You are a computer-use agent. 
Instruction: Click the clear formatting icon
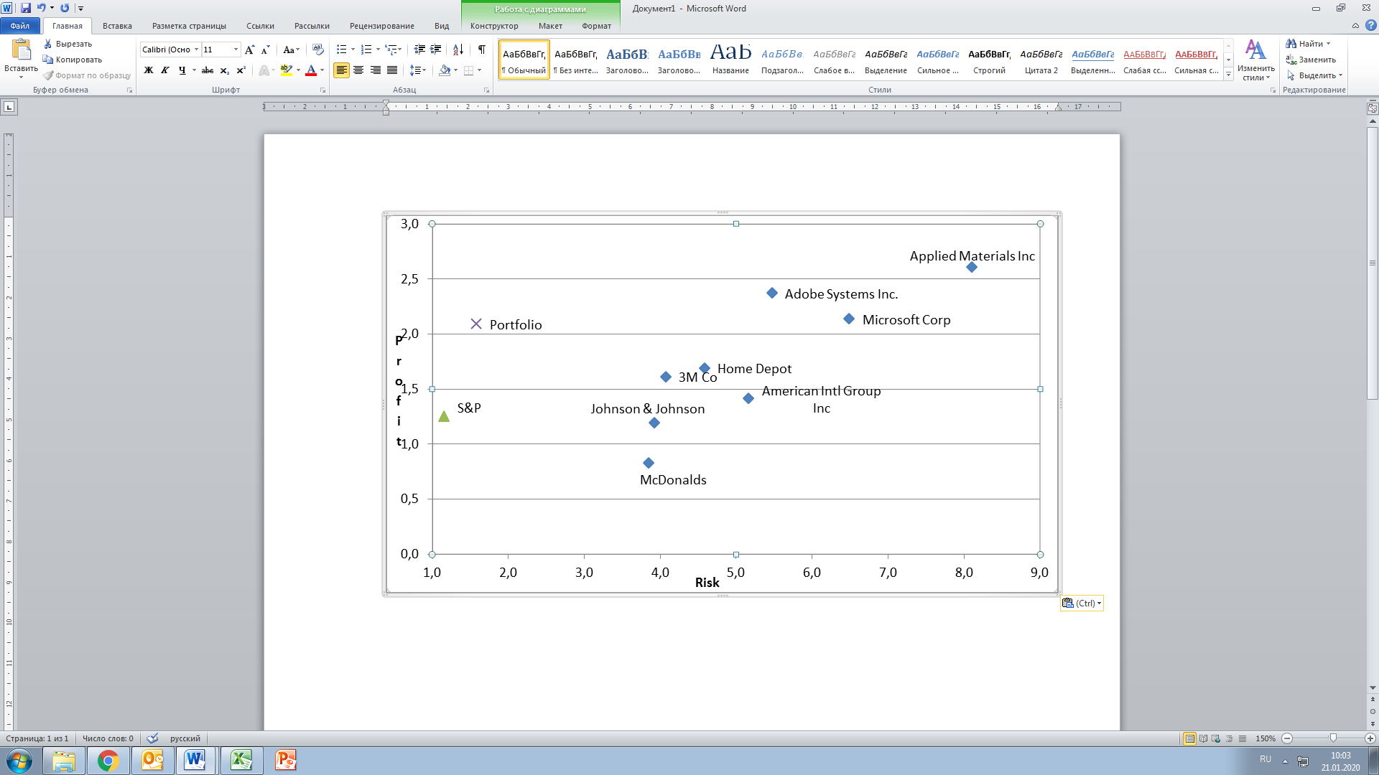point(317,50)
